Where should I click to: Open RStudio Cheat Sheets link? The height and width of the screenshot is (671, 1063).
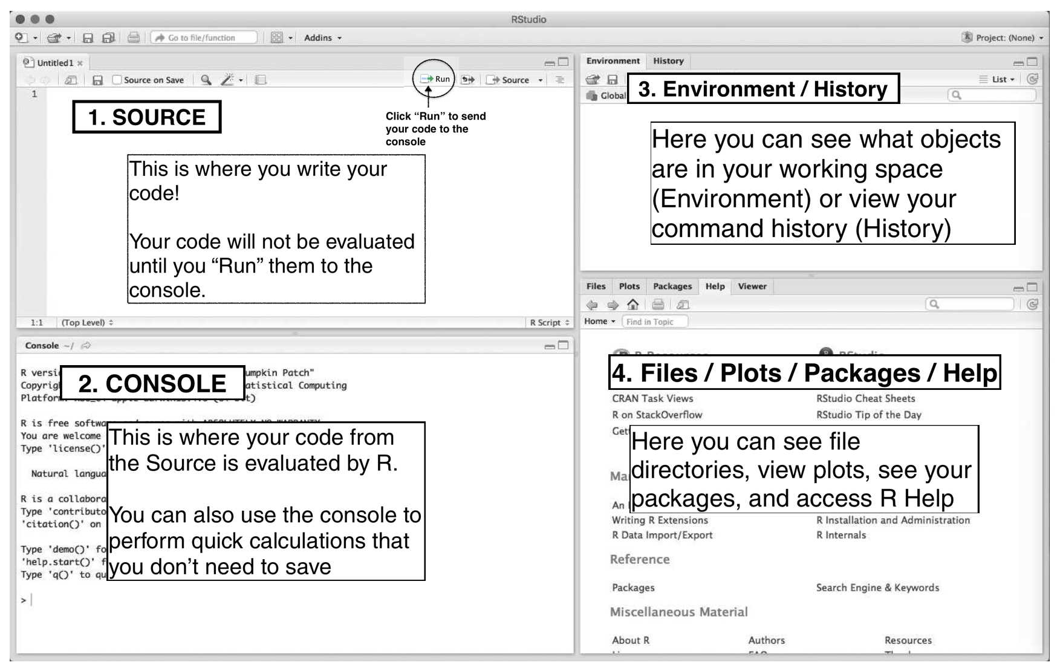[865, 399]
